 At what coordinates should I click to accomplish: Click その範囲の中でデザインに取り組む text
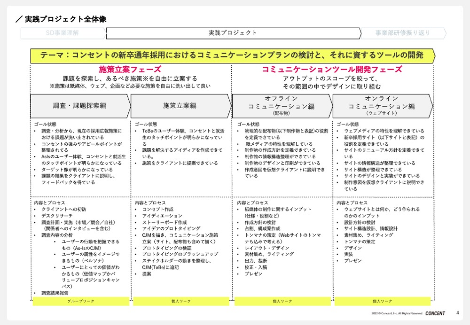point(332,86)
